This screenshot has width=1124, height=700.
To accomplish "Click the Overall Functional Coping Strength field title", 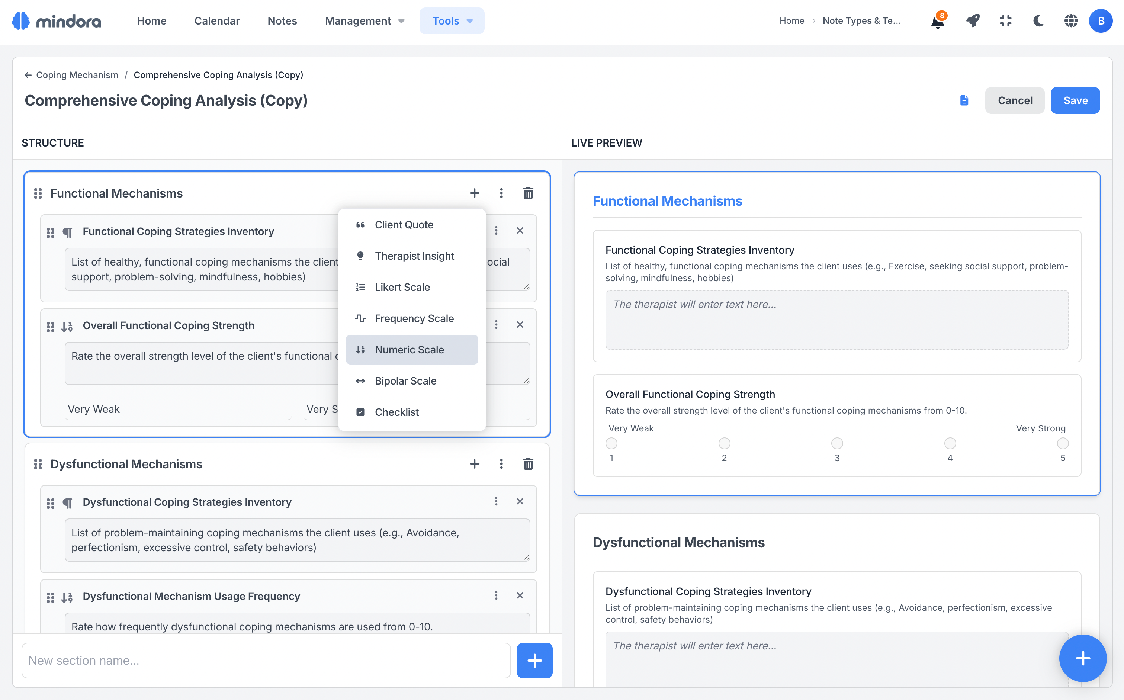I will pos(168,325).
